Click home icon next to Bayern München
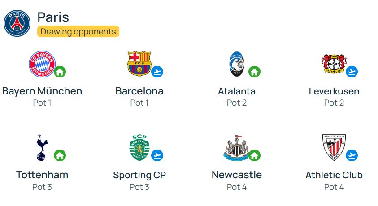Screen dimensions: 378x206 60,72
